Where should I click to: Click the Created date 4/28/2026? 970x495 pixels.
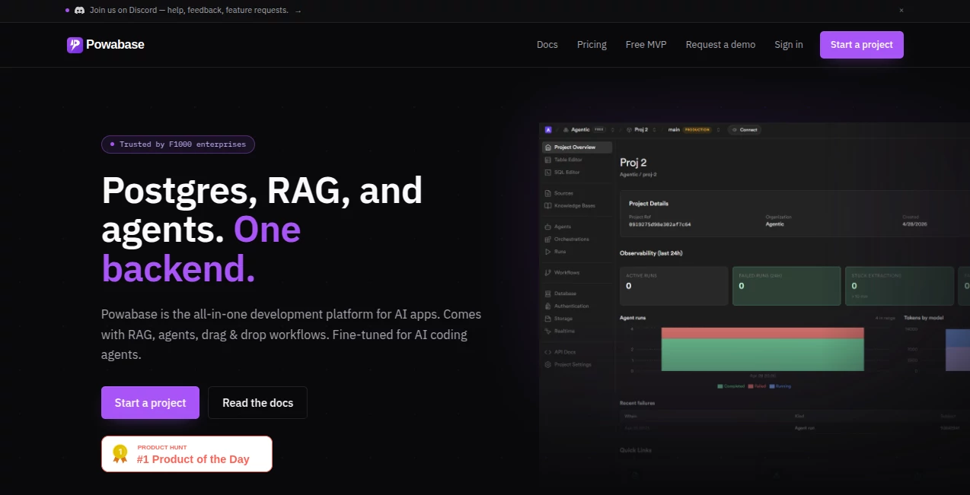914,224
